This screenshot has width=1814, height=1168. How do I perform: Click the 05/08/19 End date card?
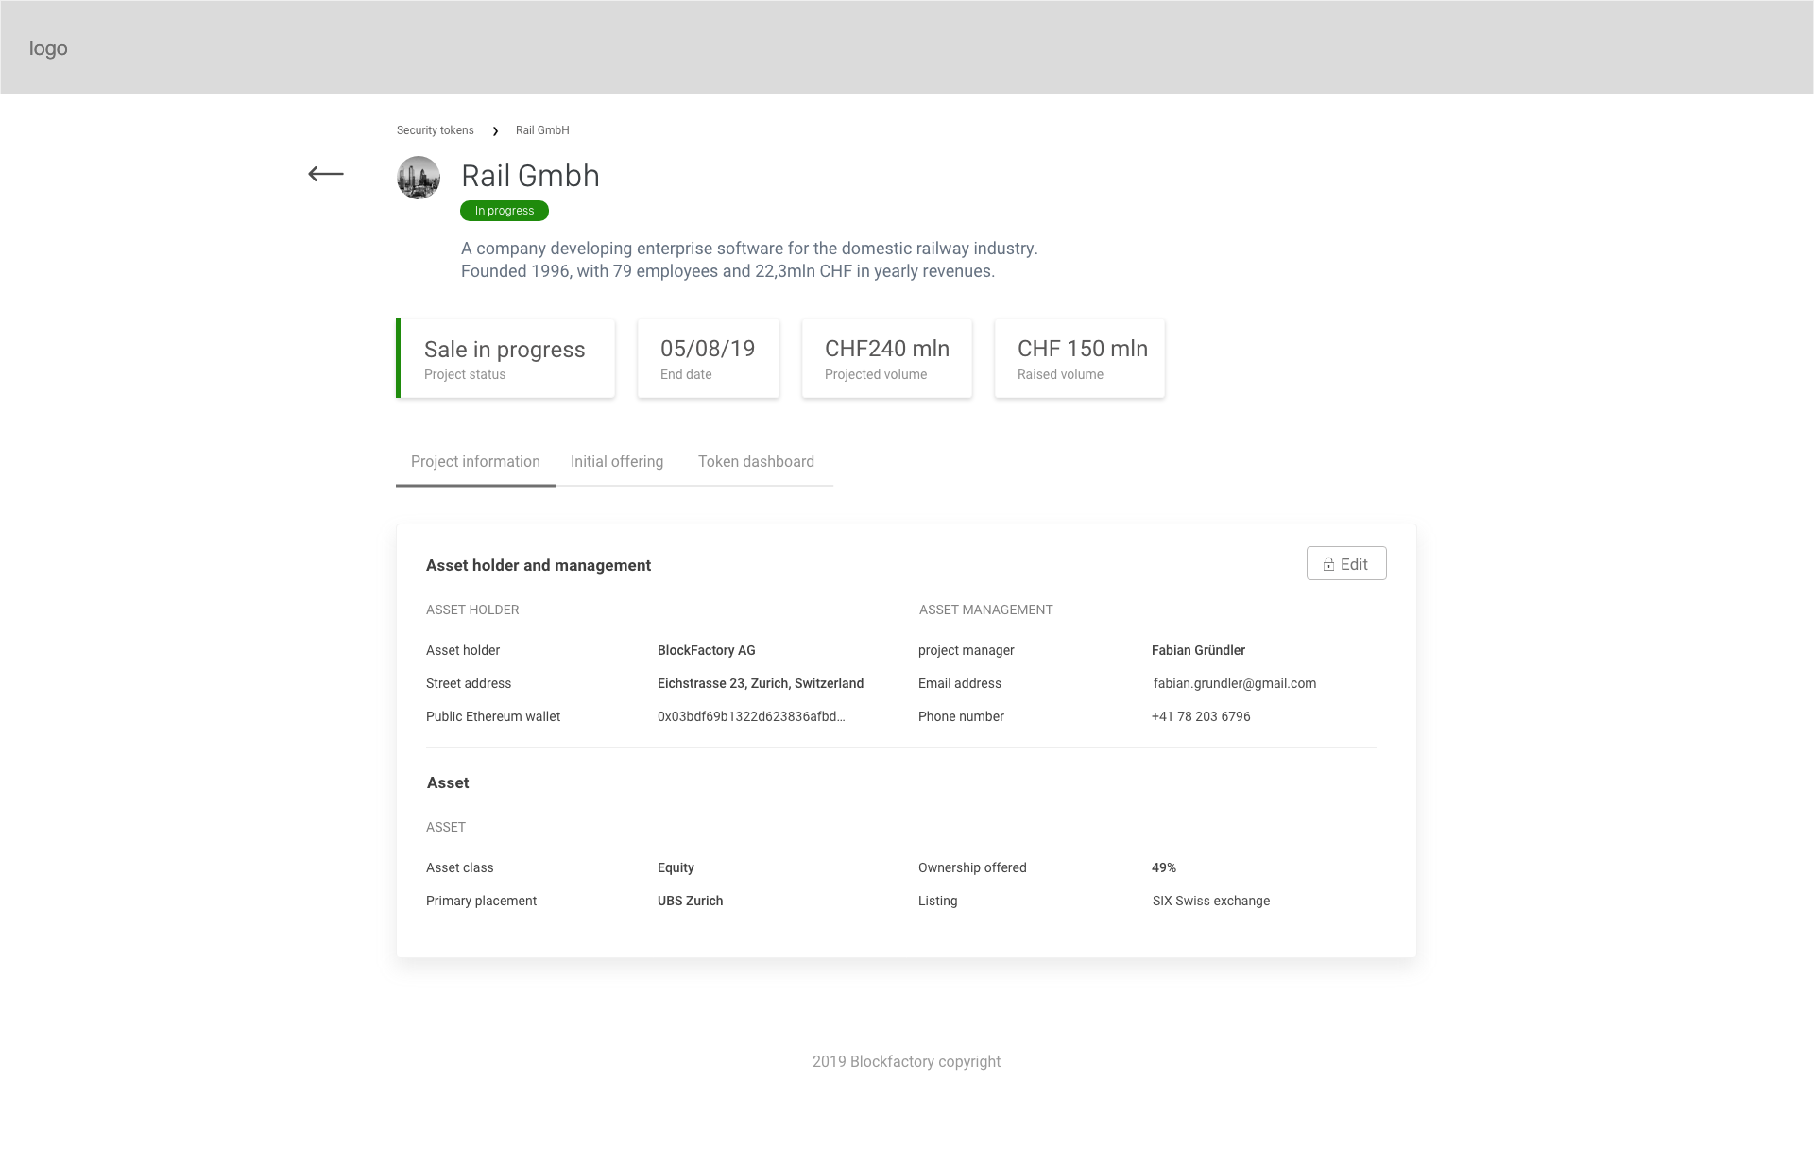click(709, 358)
